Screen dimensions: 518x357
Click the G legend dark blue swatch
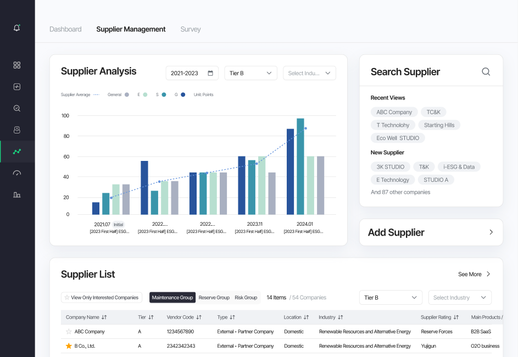(183, 94)
